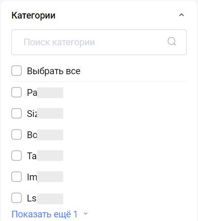The image size is (198, 221).
Task: Check the box for category starting Im
Action: pyautogui.click(x=16, y=177)
